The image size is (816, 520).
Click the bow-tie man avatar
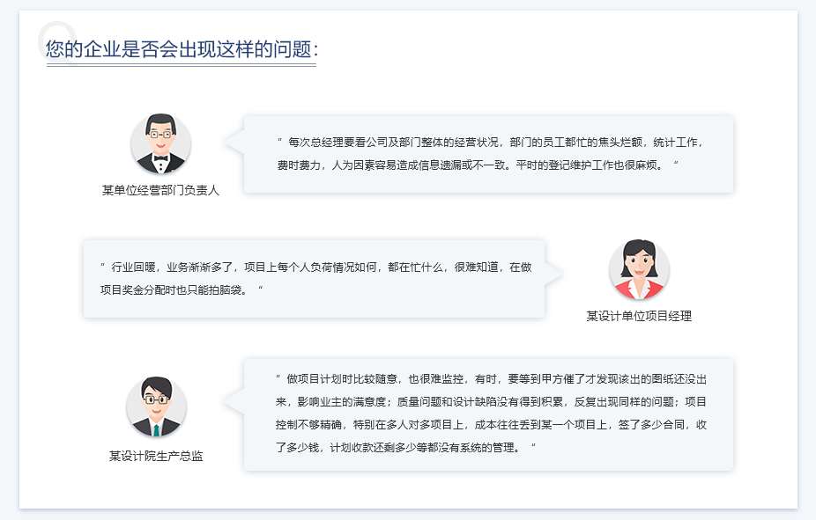pyautogui.click(x=160, y=143)
